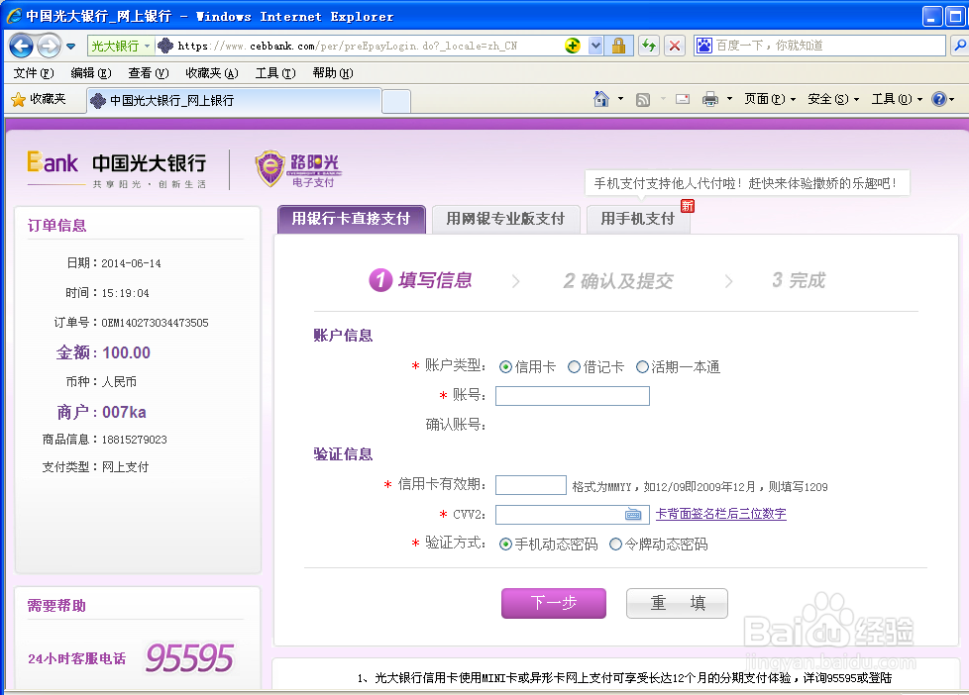Select the credit card keypad icon in CVV2 field
Image resolution: width=969 pixels, height=695 pixels.
coord(631,514)
